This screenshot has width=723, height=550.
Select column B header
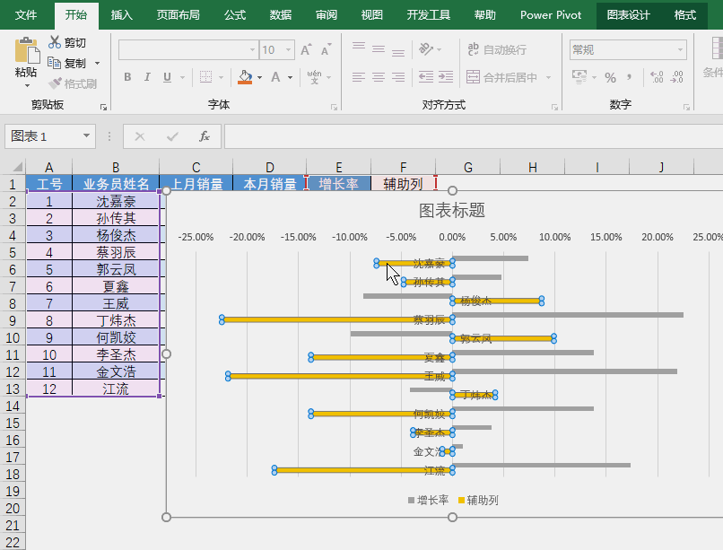116,167
